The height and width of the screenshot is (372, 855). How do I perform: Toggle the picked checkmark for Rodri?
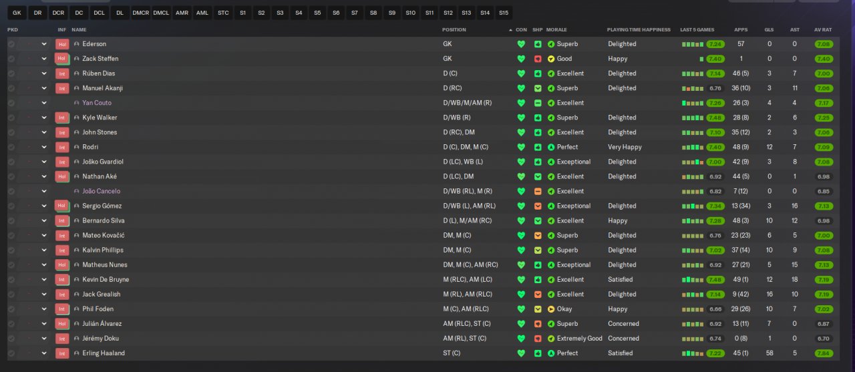pyautogui.click(x=11, y=147)
